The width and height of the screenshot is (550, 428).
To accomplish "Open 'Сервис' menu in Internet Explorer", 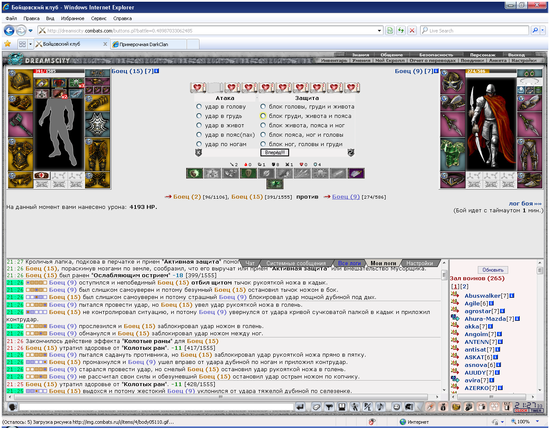I will 99,18.
